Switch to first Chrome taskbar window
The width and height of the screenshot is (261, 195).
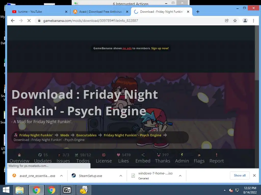pyautogui.click(x=36, y=190)
